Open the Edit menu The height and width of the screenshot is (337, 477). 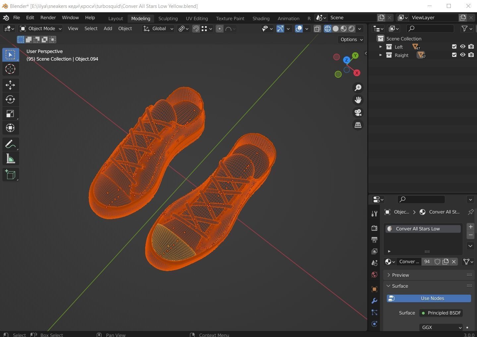coord(30,18)
